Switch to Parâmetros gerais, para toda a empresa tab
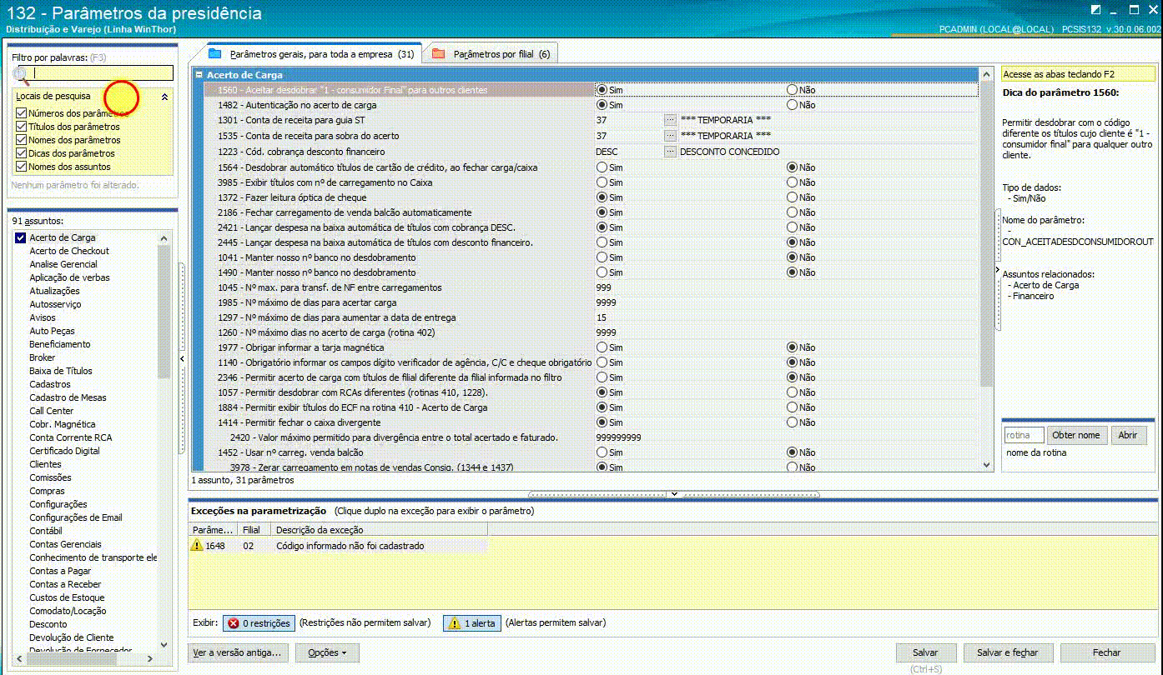 pos(313,54)
